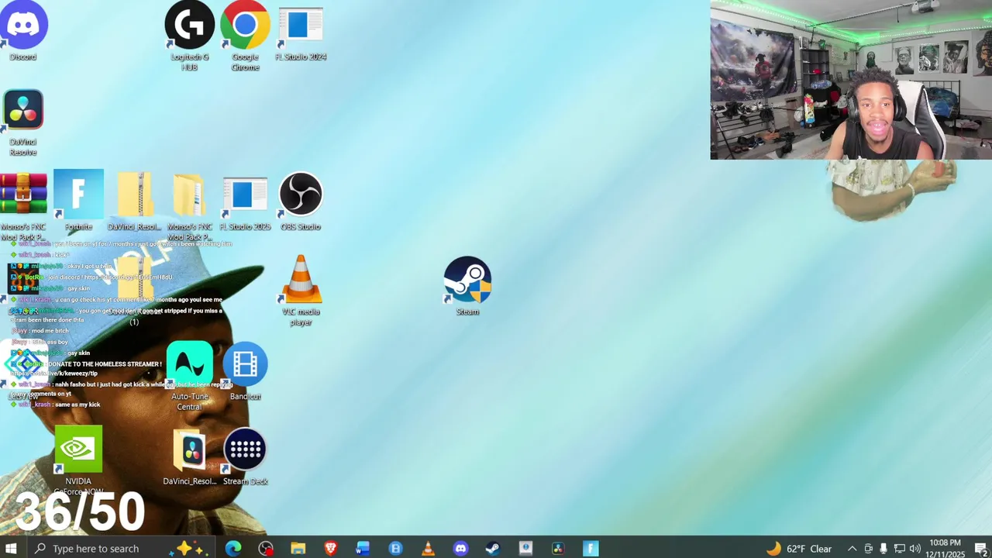
Task: Select the DaVinci_Resol... folder beside Stream Deck
Action: (x=190, y=457)
